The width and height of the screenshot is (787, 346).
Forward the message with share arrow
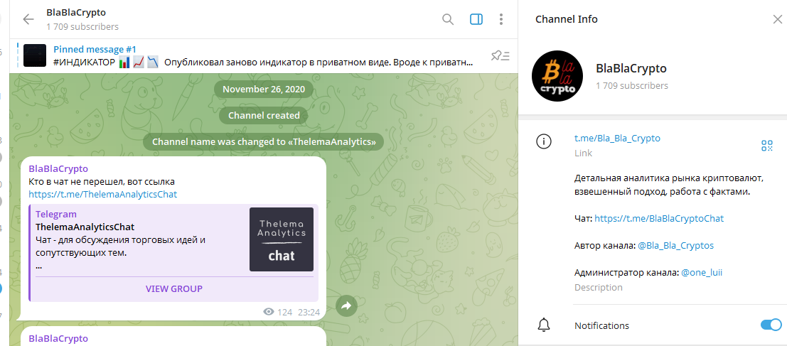[x=346, y=305]
